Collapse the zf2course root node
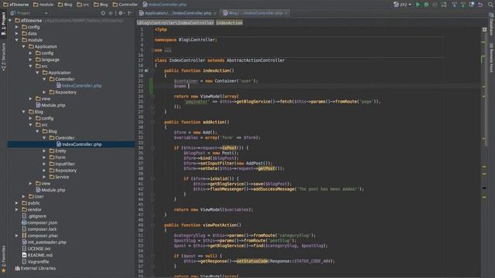Image resolution: width=495 pixels, height=278 pixels. pos(10,21)
